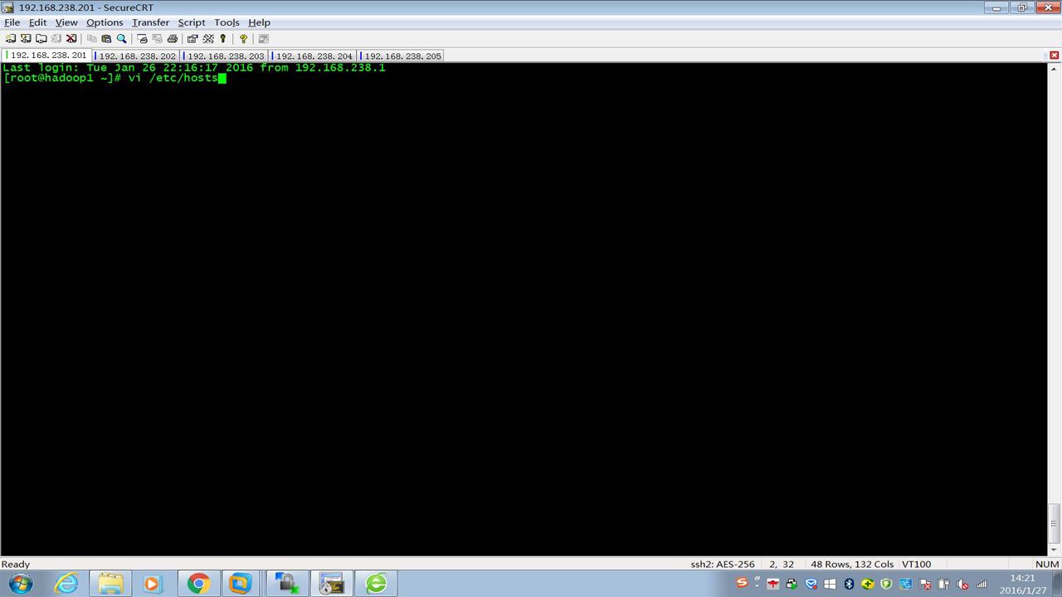This screenshot has height=597, width=1062.
Task: Click the Paste toolbar icon
Action: 106,38
